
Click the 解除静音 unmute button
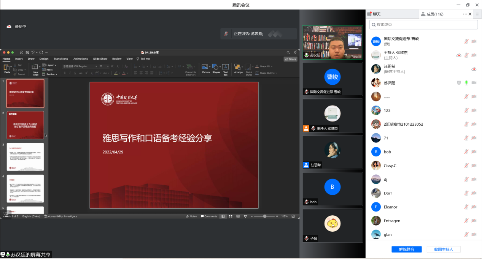click(406, 250)
